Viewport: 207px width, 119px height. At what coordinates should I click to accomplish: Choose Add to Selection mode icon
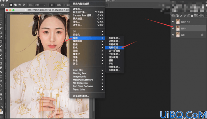(x=16, y=5)
